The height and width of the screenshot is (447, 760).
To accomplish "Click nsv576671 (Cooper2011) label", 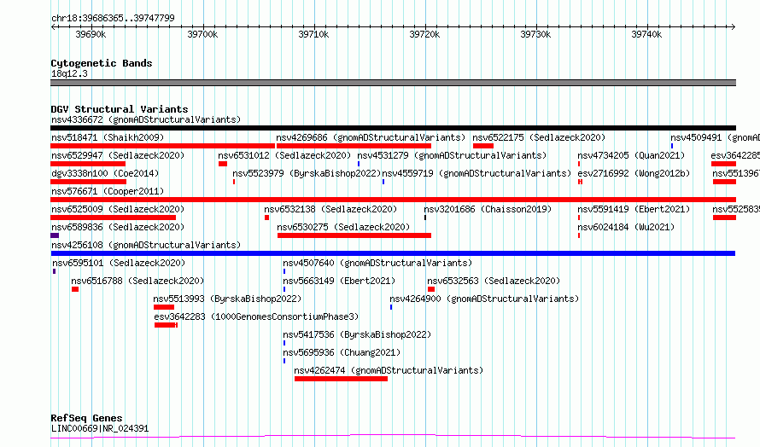I will click(108, 191).
